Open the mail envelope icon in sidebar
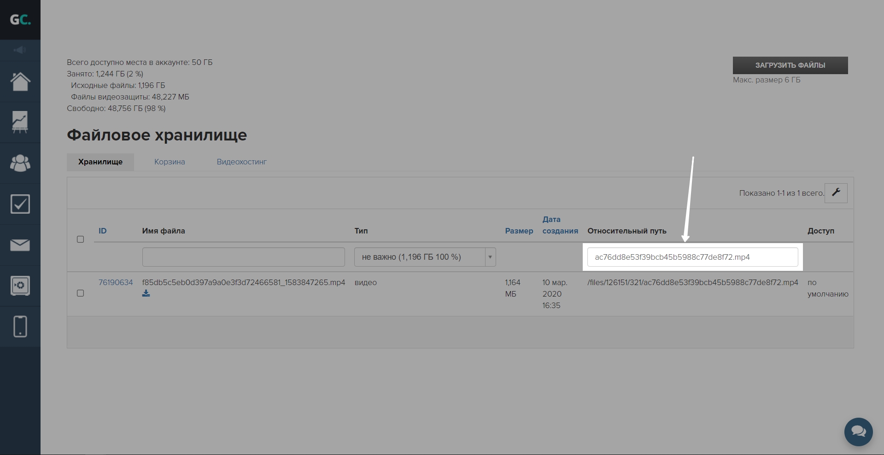This screenshot has width=884, height=455. [20, 245]
